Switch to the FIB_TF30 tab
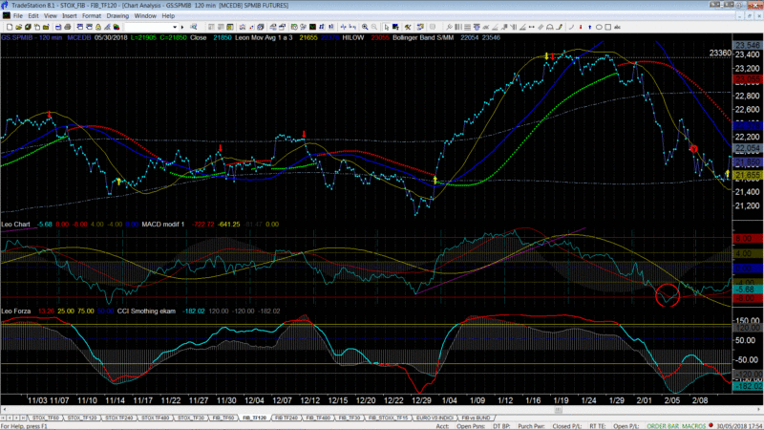 [x=349, y=418]
